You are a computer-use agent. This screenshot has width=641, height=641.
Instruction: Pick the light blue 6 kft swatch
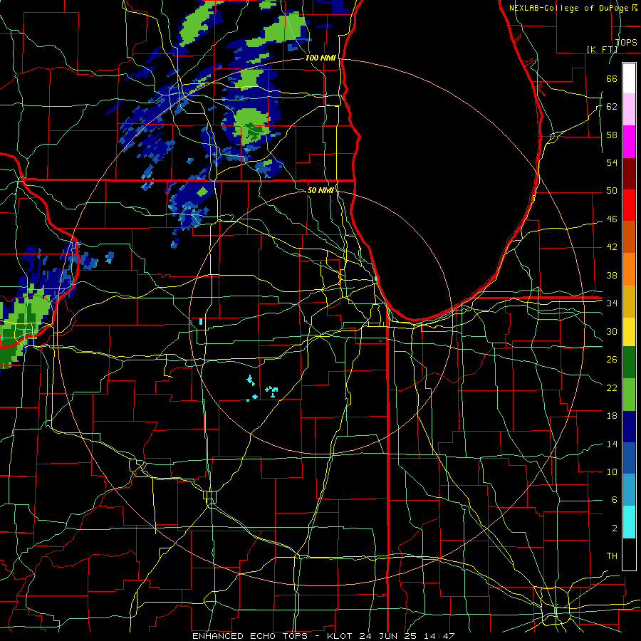coord(629,491)
